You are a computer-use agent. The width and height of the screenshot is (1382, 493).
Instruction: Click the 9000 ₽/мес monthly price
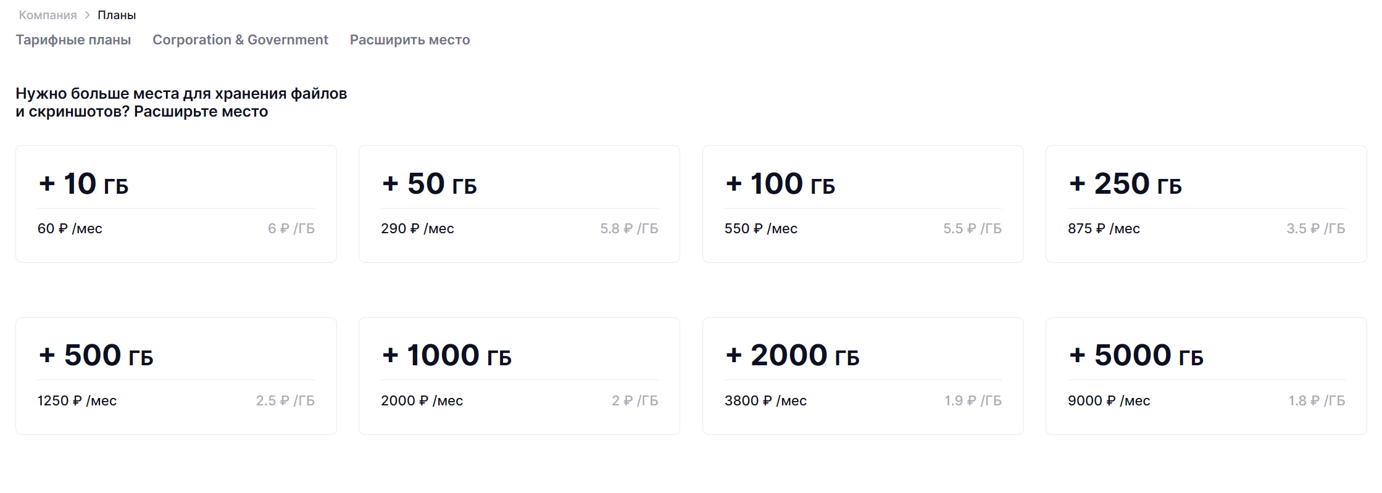pyautogui.click(x=1109, y=401)
